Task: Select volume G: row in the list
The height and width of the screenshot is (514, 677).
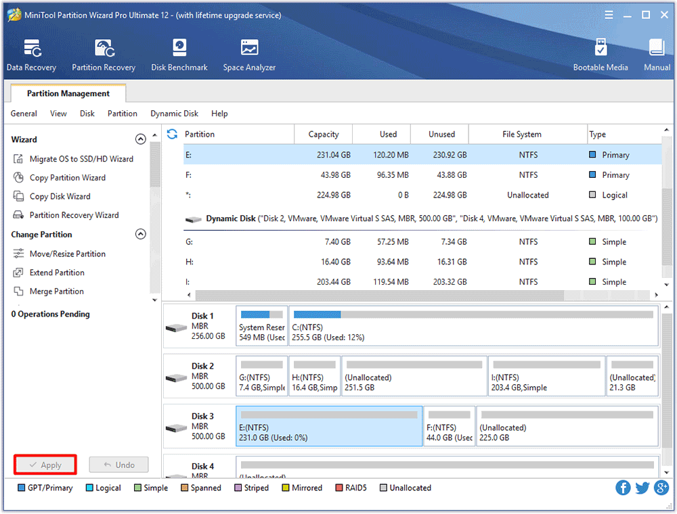Action: (x=422, y=241)
